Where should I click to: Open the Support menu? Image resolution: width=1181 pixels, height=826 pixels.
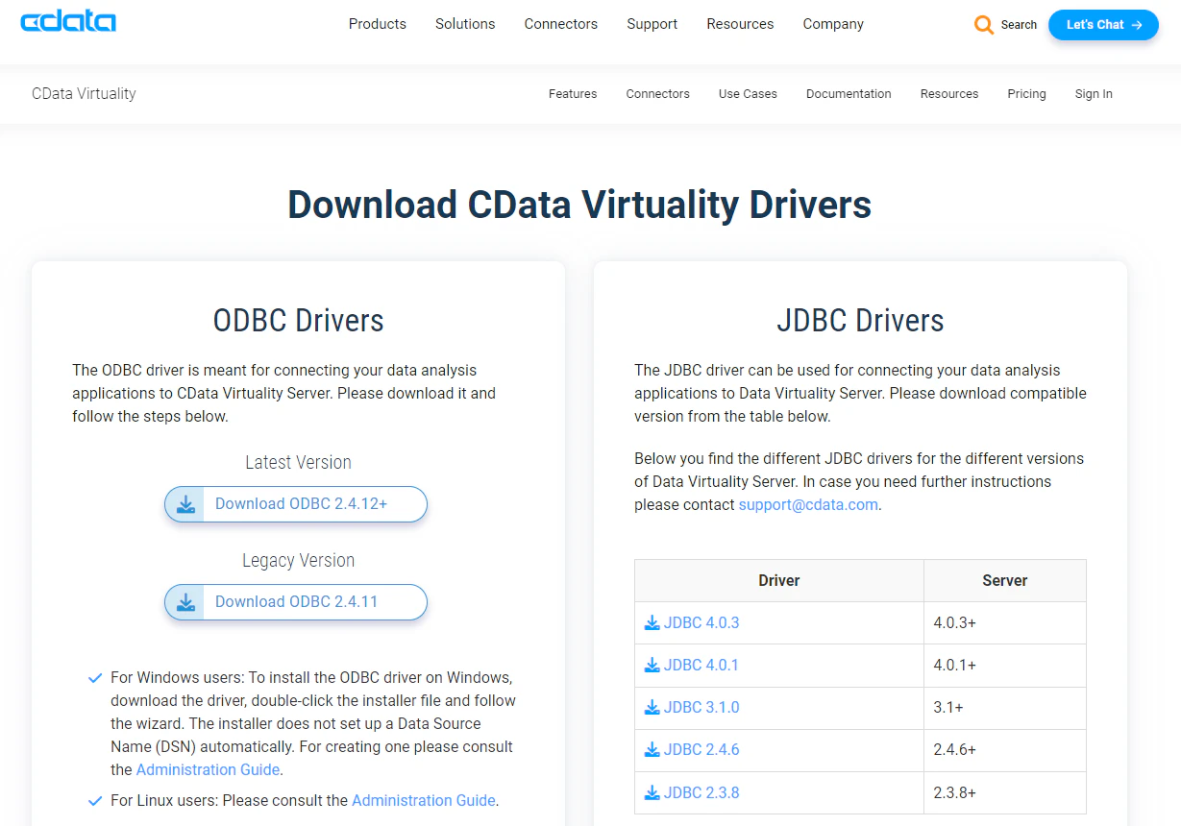pyautogui.click(x=652, y=24)
